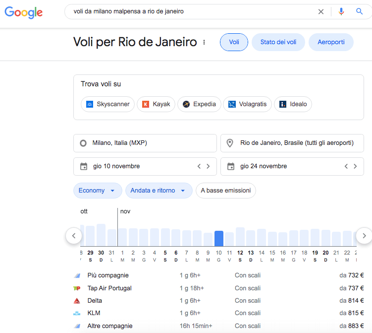This screenshot has width=372, height=333.
Task: Select the highlighted November 10 price bar
Action: pos(218,239)
